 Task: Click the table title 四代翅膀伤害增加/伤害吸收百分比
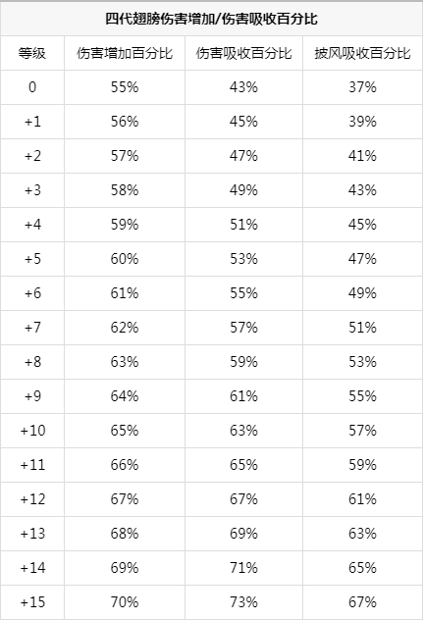211,19
